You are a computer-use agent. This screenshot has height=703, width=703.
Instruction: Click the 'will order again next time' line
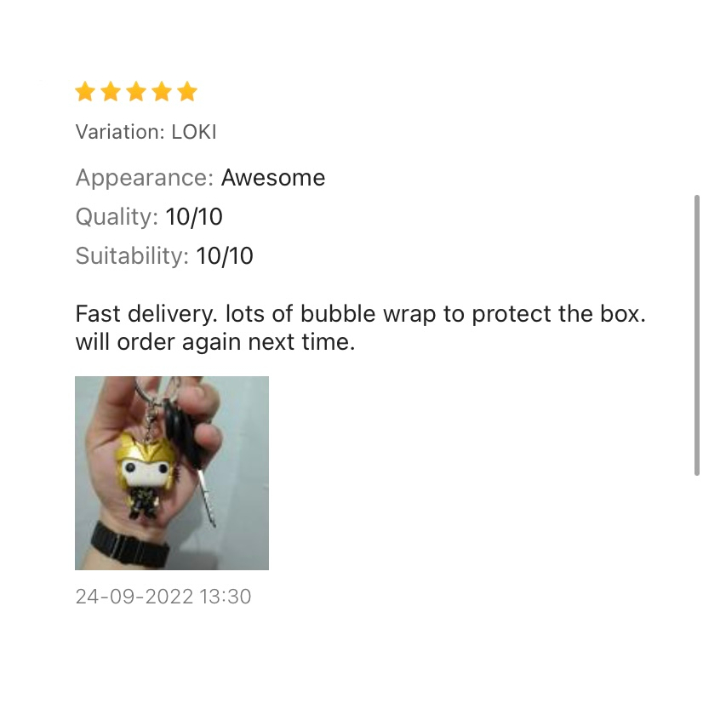215,342
